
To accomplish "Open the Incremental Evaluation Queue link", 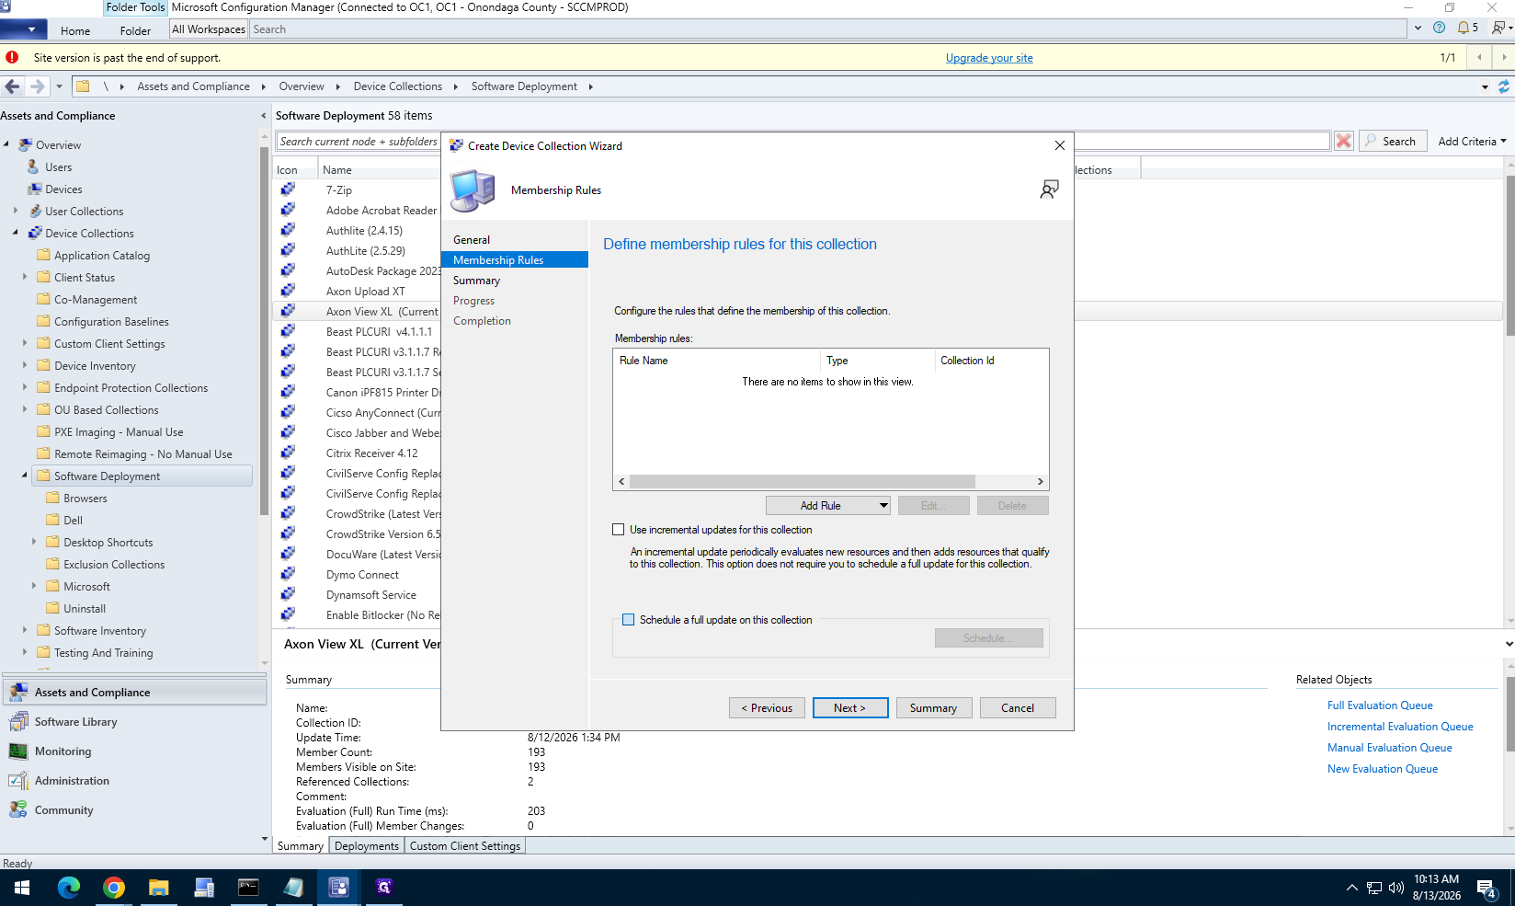I will [x=1400, y=727].
